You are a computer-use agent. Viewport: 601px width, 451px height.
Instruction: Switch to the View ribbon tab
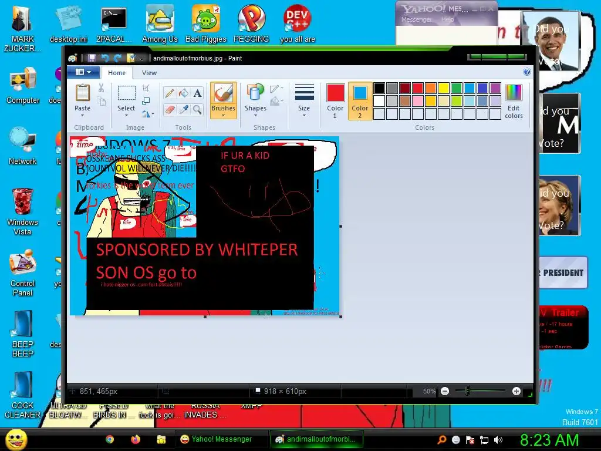click(x=149, y=73)
